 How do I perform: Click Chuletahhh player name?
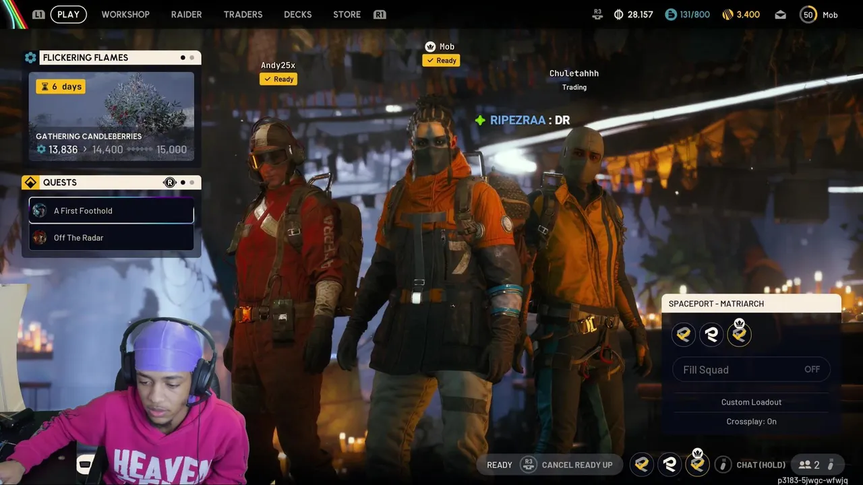pos(574,73)
